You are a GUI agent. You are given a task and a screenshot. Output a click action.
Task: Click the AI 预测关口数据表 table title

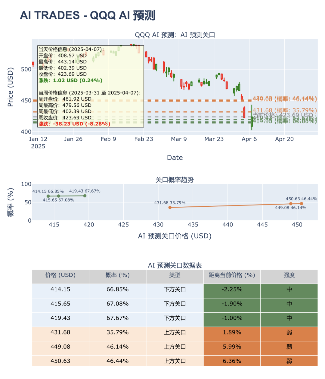click(175, 265)
